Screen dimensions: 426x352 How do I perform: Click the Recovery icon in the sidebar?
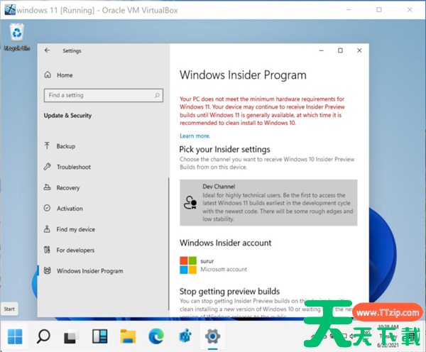tap(48, 187)
